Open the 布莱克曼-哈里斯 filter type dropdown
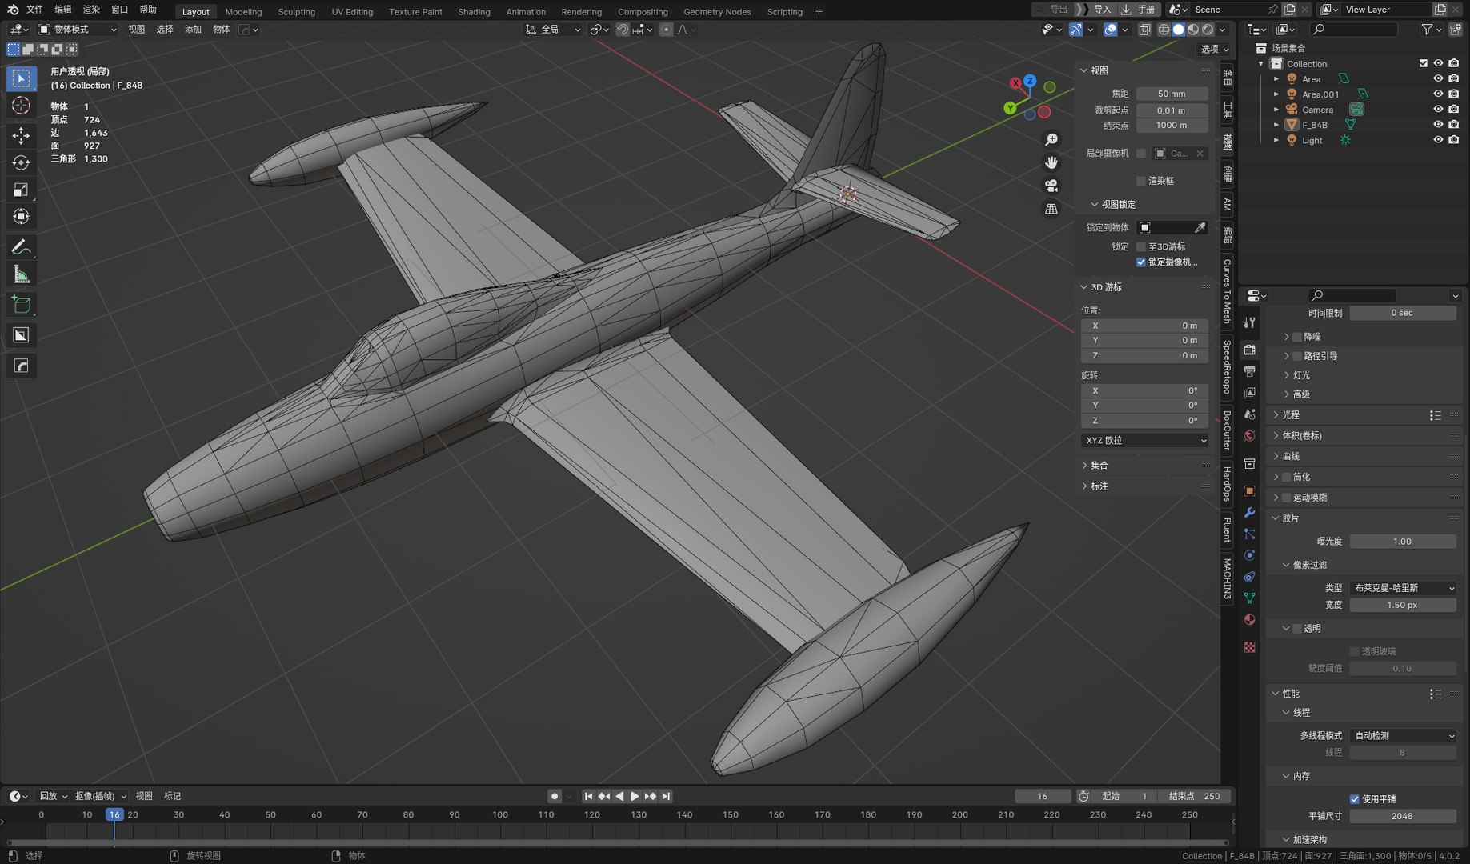The image size is (1470, 864). [x=1403, y=588]
